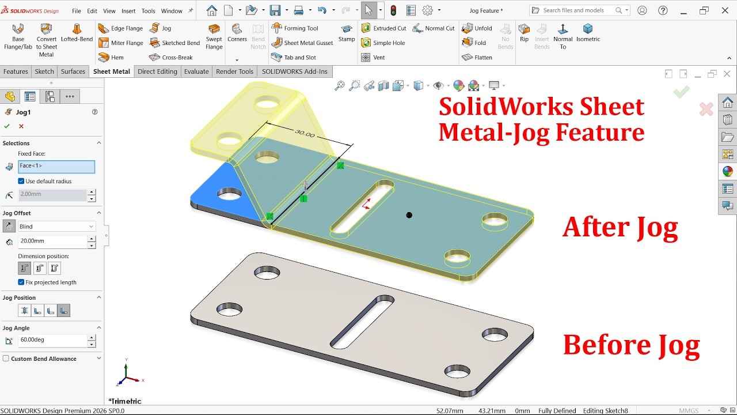Select the Rip tool
Viewport: 737px width, 415px height.
click(x=524, y=33)
